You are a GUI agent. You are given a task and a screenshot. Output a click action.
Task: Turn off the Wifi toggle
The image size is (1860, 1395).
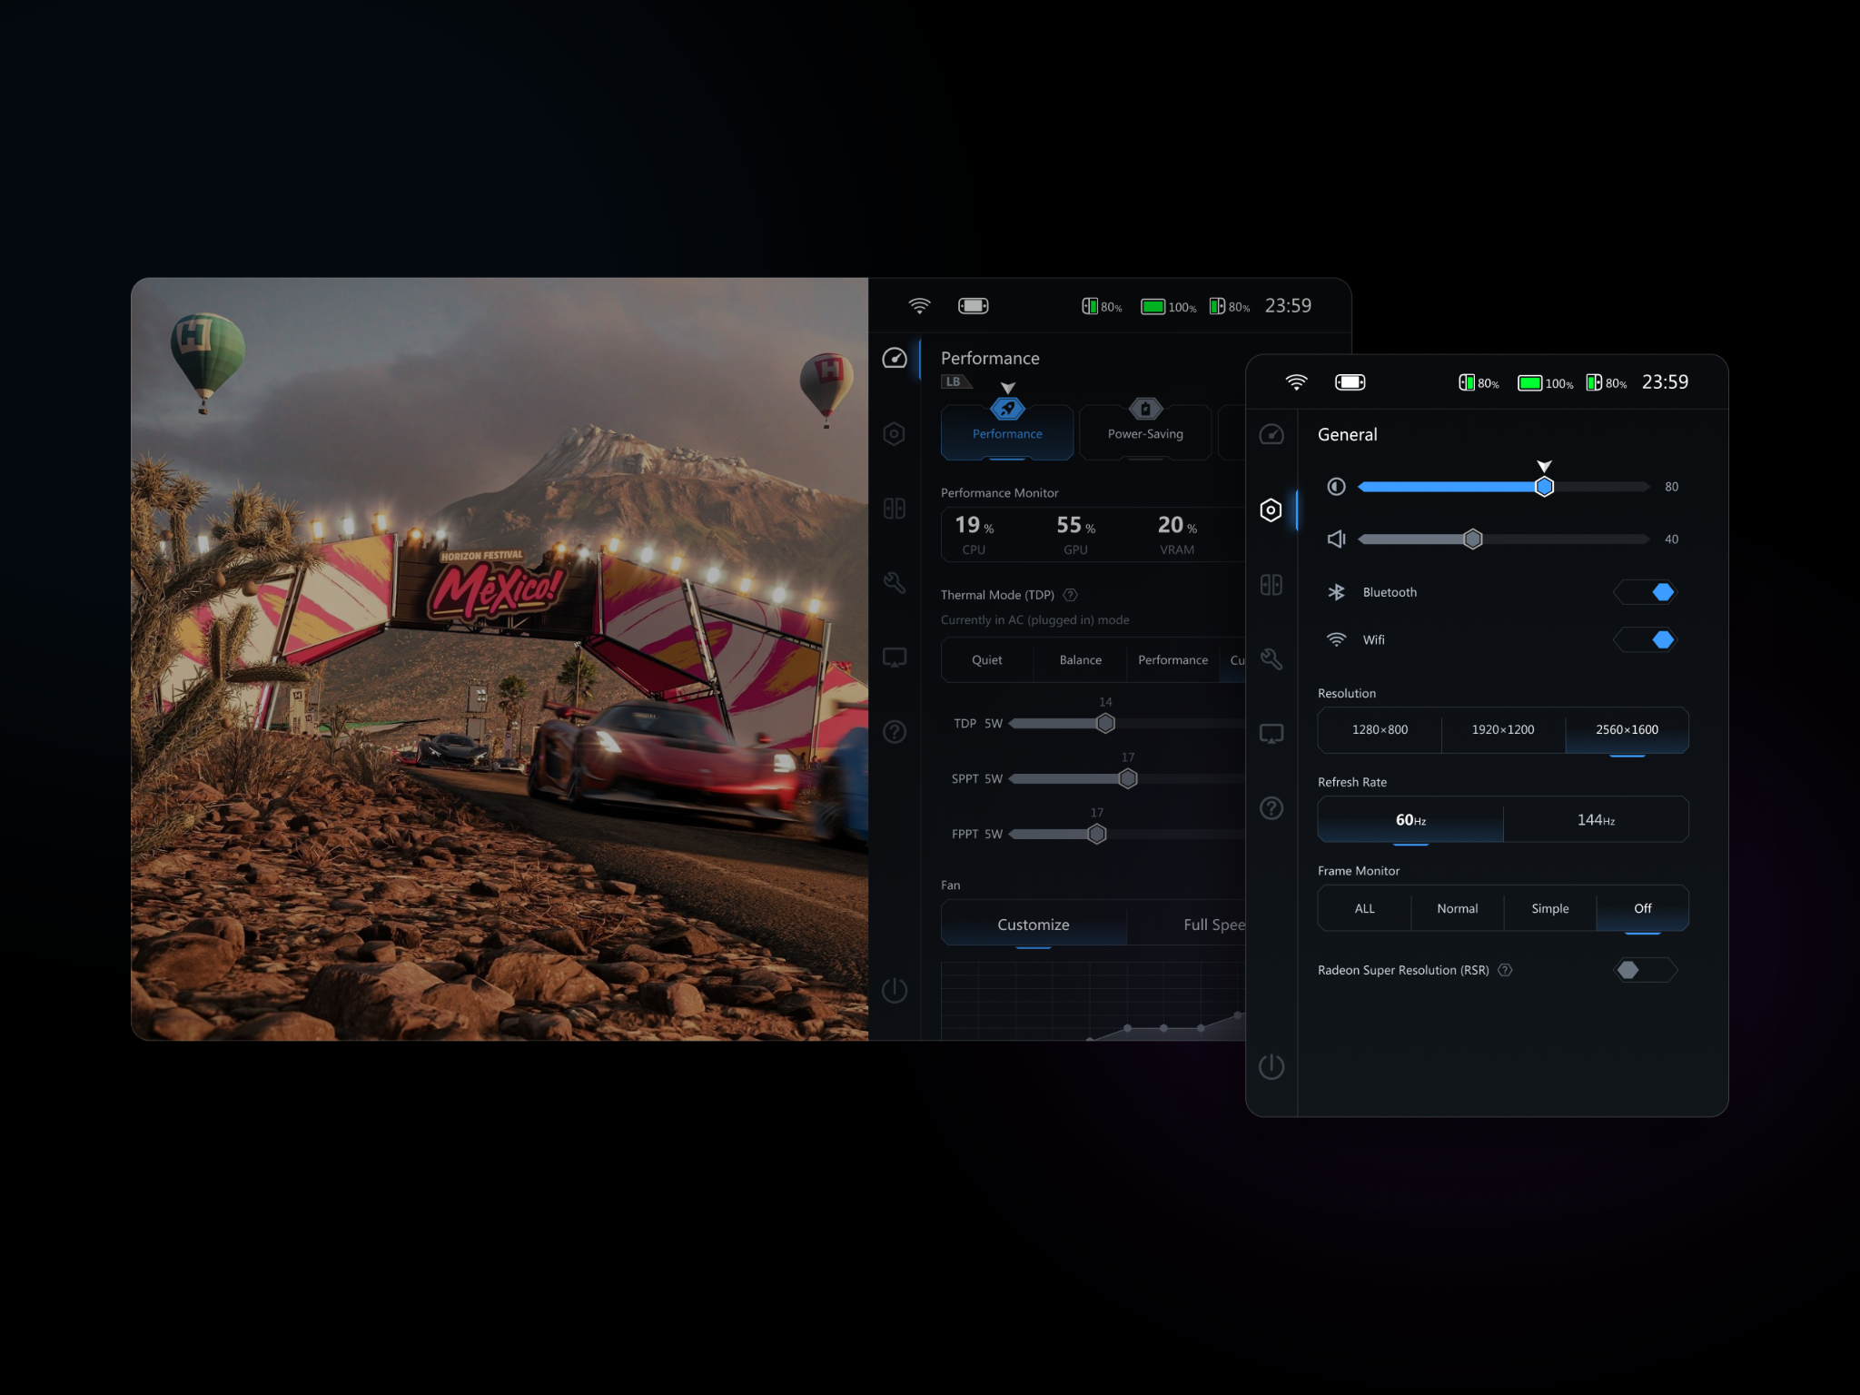click(1646, 639)
